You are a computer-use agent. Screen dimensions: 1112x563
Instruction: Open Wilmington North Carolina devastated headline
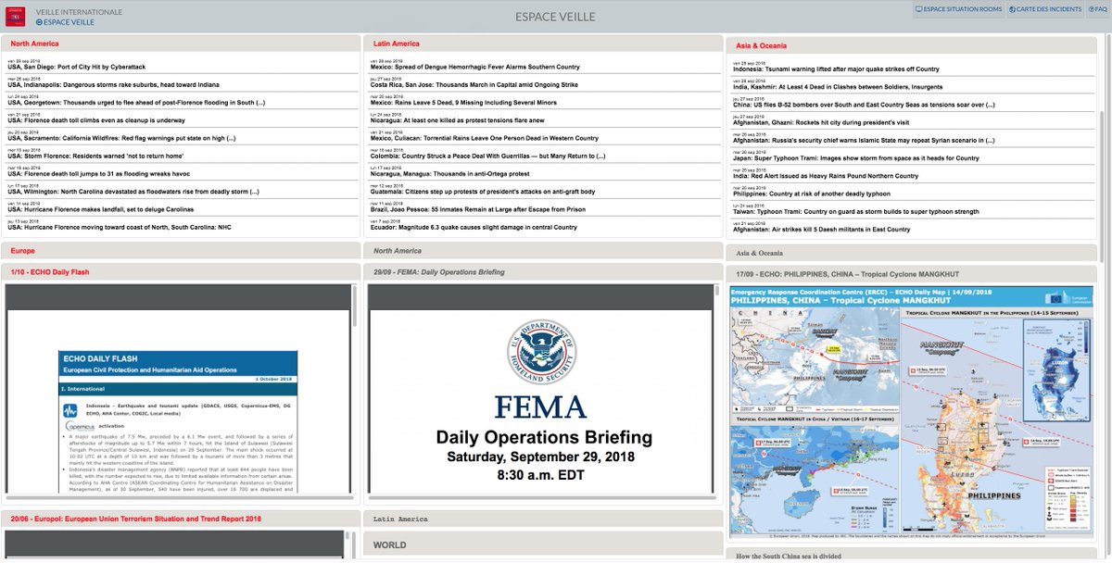tap(133, 192)
